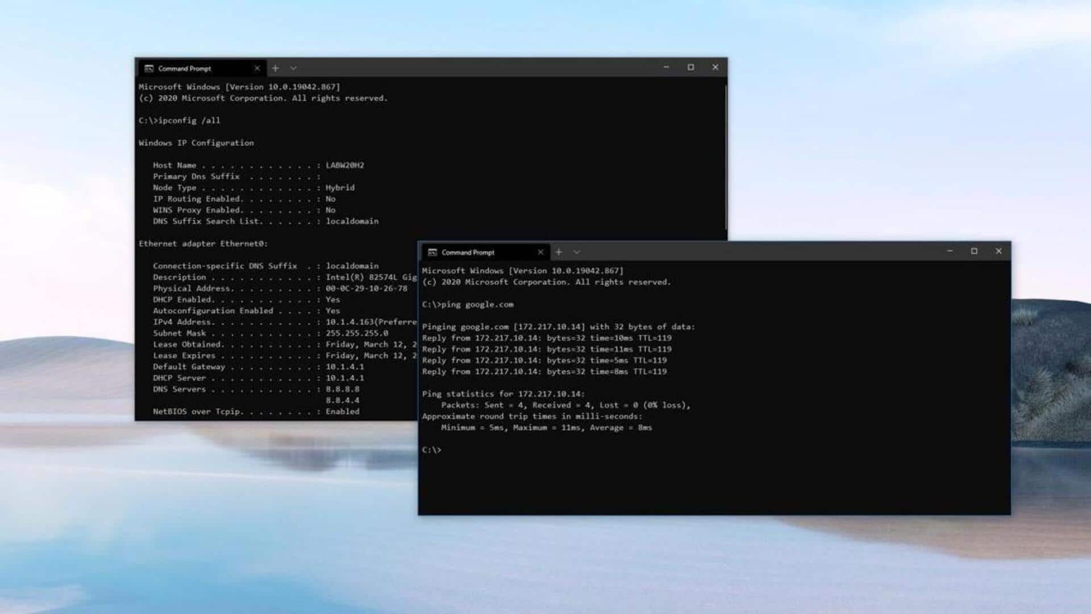
Task: Click the reply line with time=8ms
Action: (x=544, y=372)
